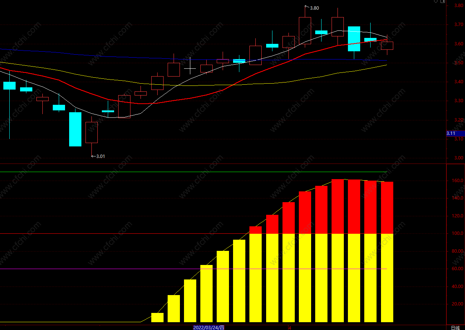This screenshot has width=465, height=330.
Task: Click 100.0 on the indicator axis
Action: tap(457, 233)
